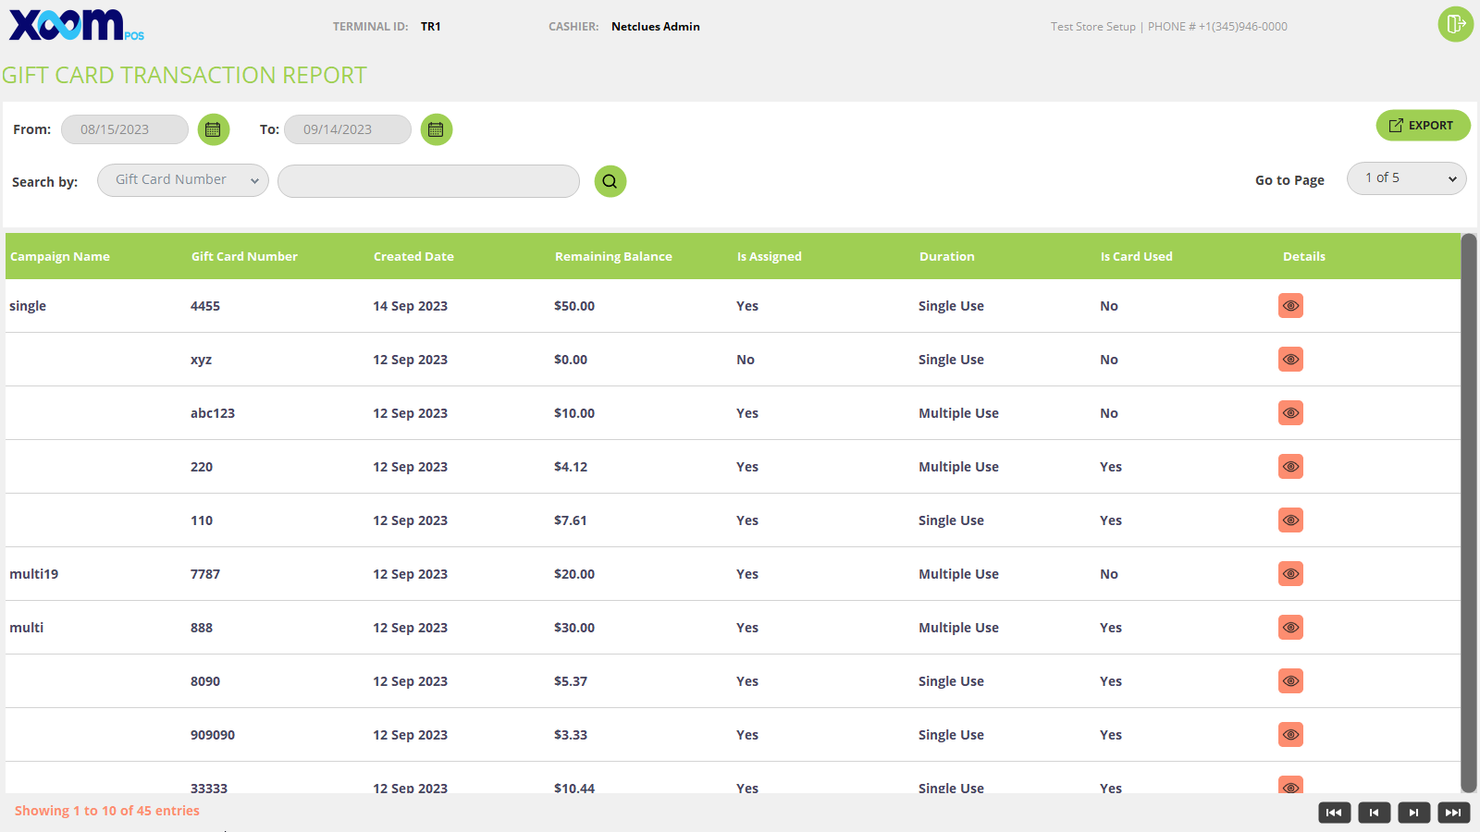Screen dimensions: 1480x832
Task: Open the To date calendar picker
Action: [436, 129]
